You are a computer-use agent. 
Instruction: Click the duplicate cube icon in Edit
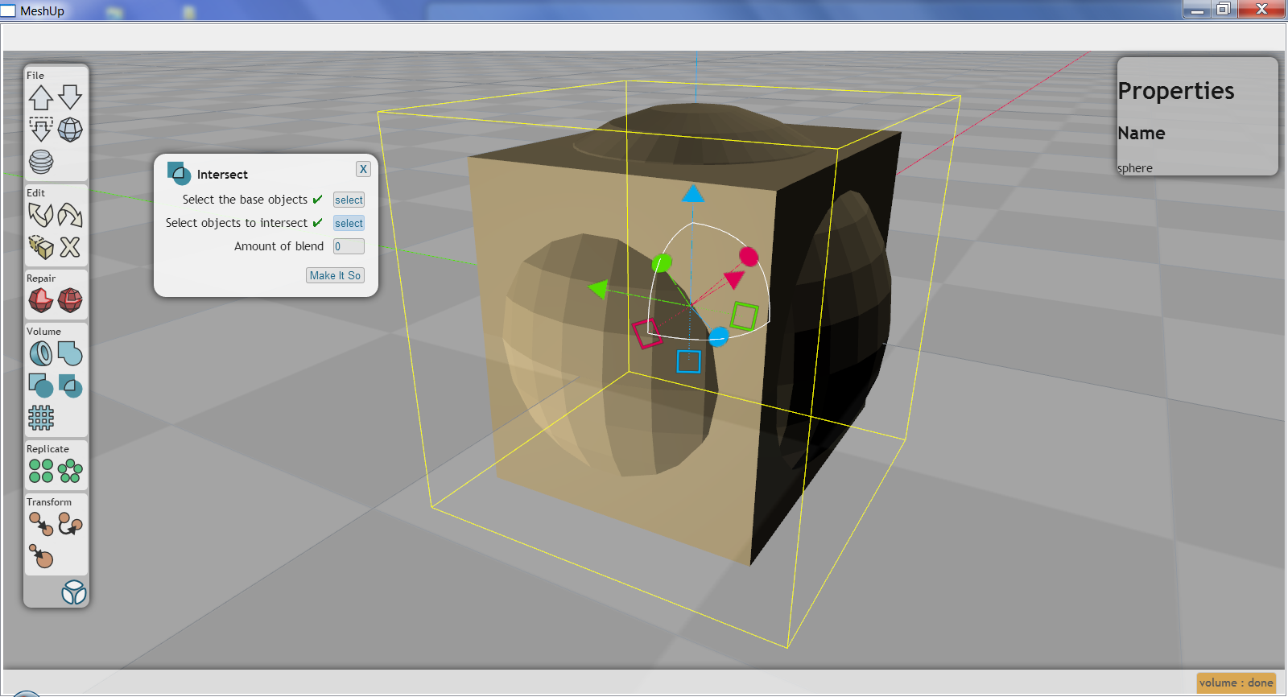click(41, 246)
